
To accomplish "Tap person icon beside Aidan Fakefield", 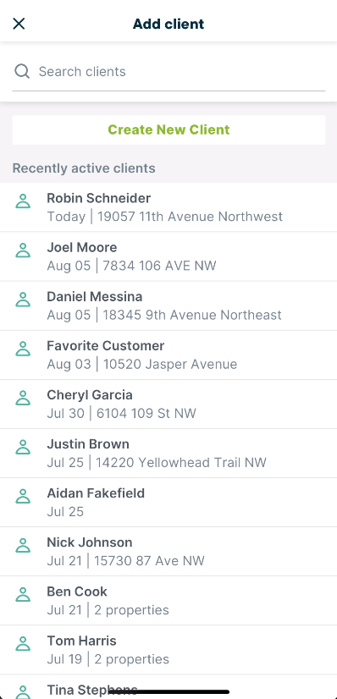I will (23, 496).
